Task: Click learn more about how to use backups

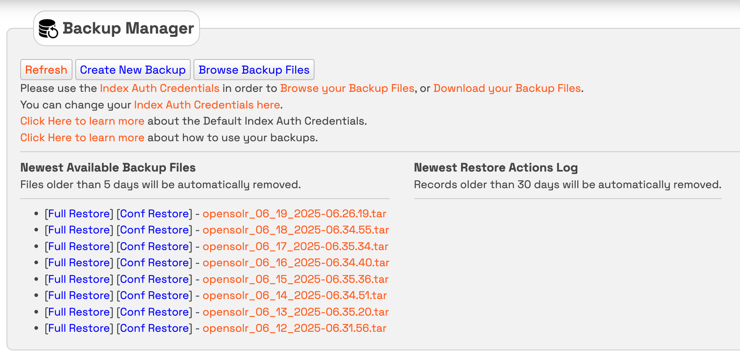Action: (x=82, y=138)
